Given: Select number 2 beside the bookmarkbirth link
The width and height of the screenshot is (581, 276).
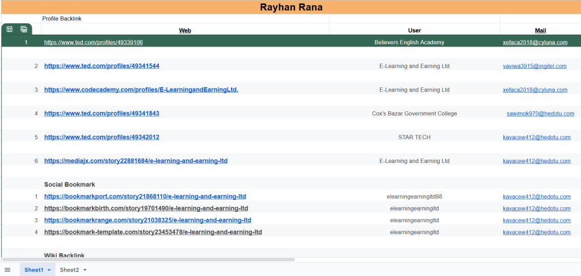Looking at the screenshot, I should (x=36, y=208).
